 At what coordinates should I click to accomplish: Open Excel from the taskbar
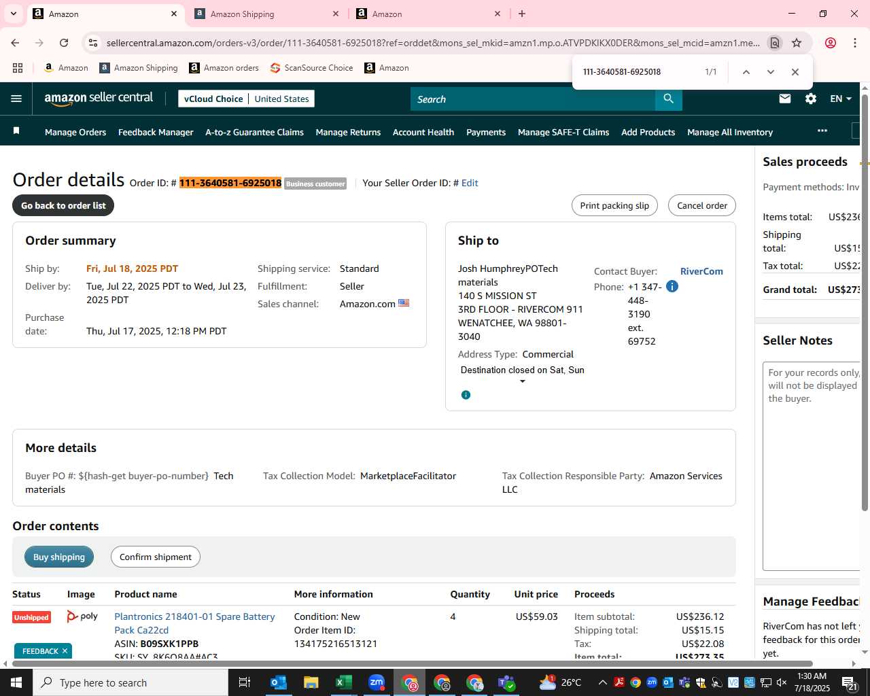point(344,682)
